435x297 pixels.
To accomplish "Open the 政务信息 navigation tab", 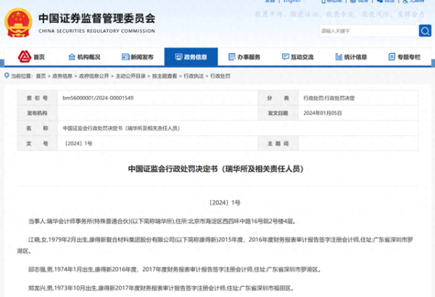I will [x=191, y=57].
